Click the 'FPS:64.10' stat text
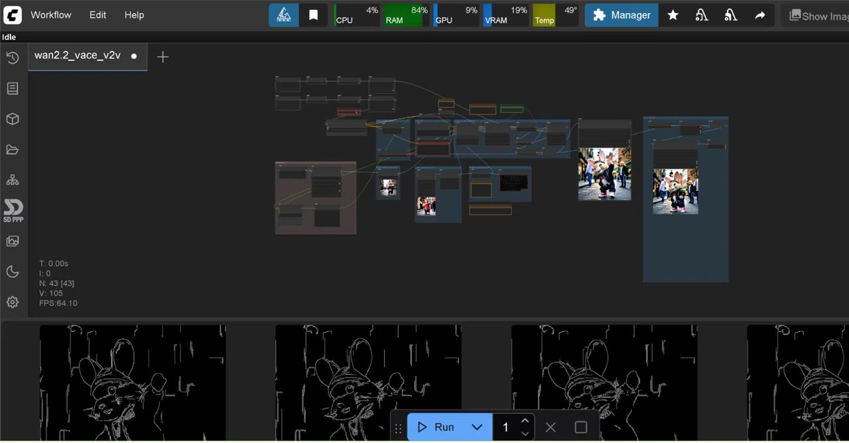The image size is (849, 443). point(58,303)
